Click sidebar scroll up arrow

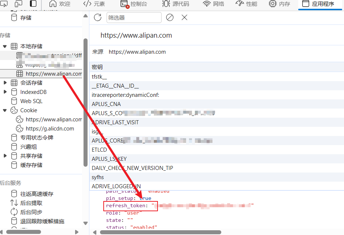click(86, 16)
